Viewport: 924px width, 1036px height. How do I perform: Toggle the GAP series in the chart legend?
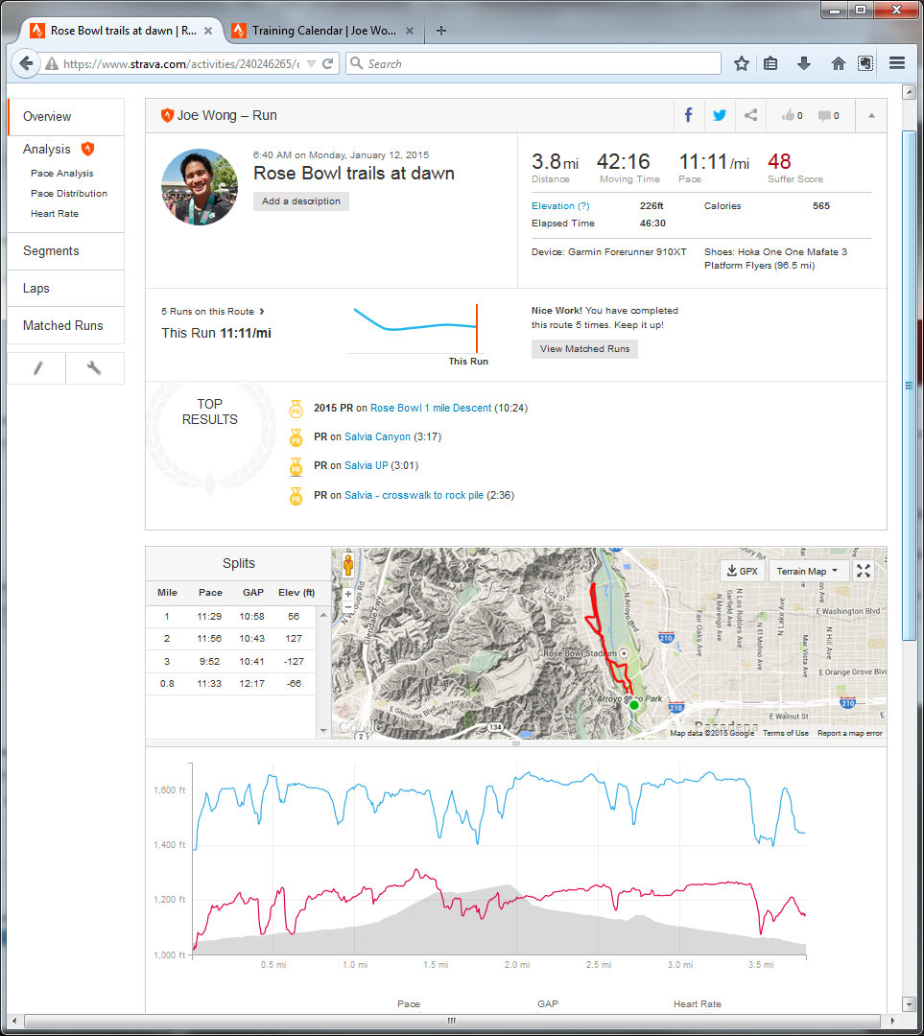point(548,1003)
